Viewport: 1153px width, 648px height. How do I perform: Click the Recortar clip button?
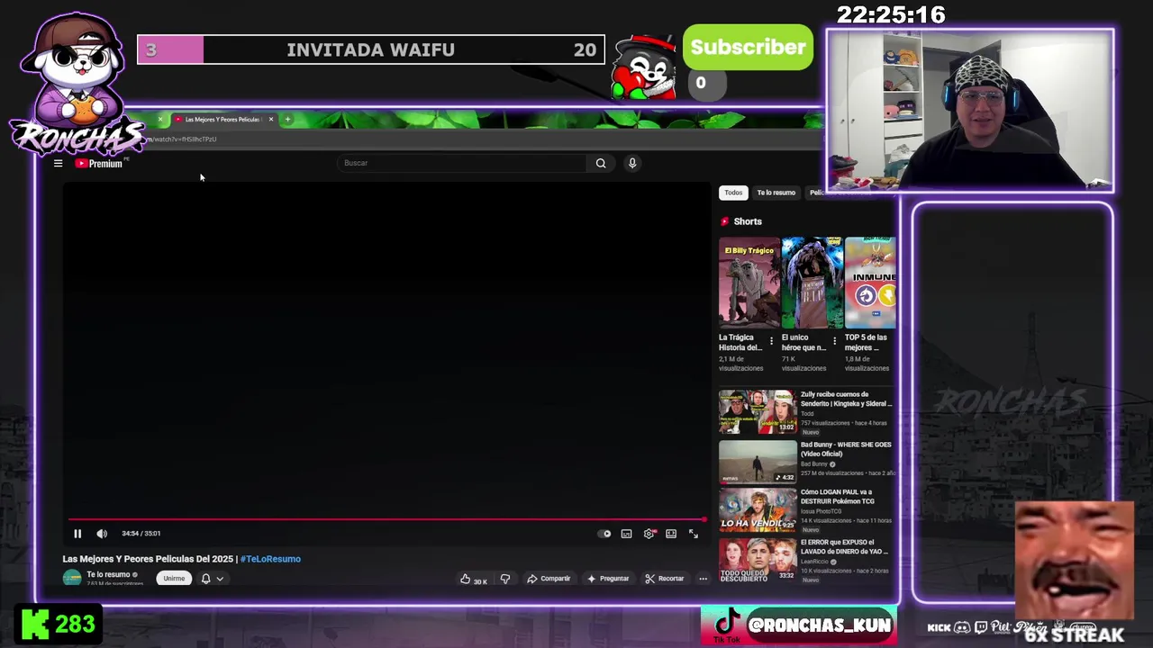click(x=665, y=579)
